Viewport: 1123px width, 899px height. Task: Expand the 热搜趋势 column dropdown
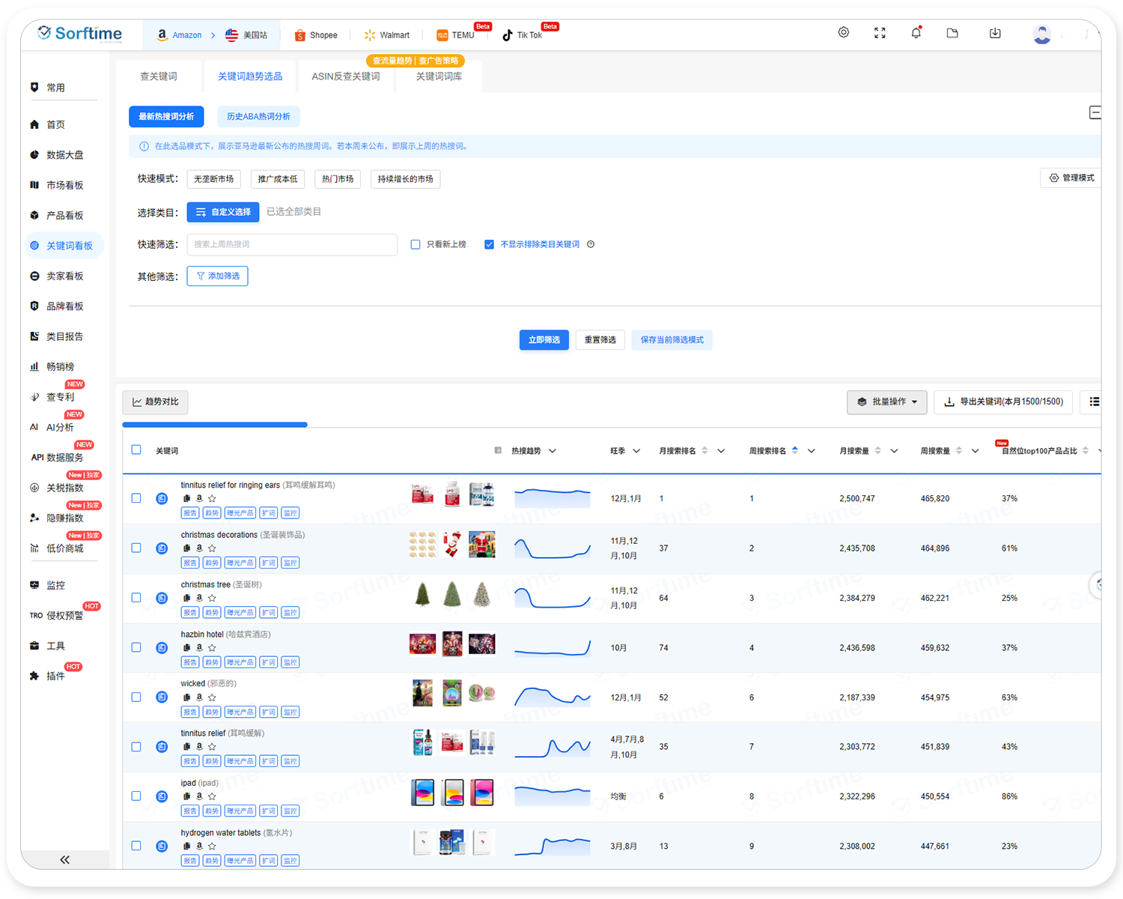click(x=553, y=451)
